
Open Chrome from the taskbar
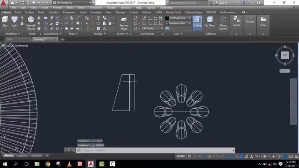point(48,164)
